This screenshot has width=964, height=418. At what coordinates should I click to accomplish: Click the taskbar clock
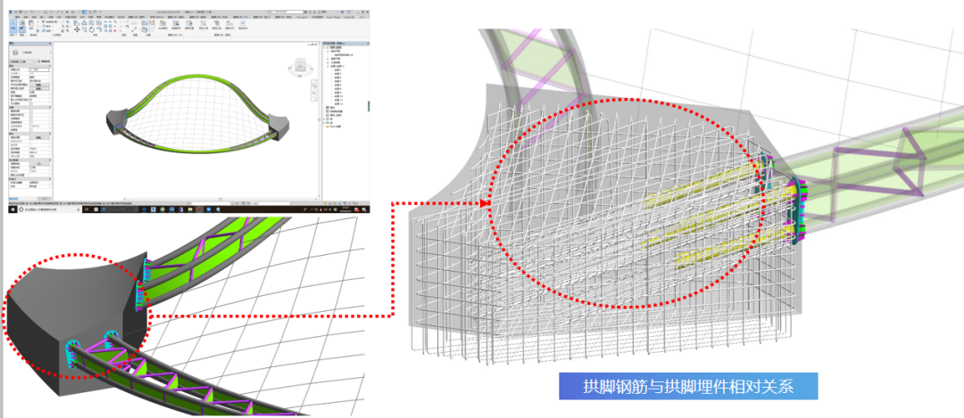tap(345, 209)
